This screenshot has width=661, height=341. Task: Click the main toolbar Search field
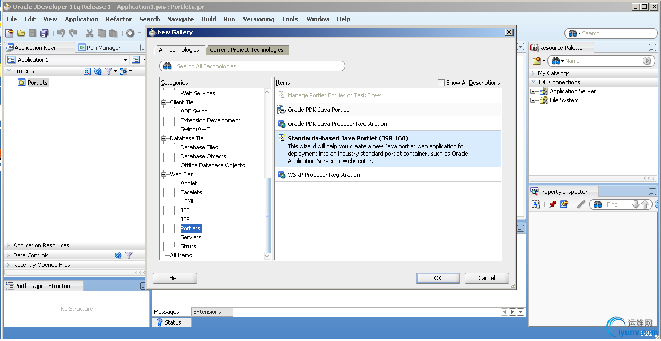[x=611, y=33]
